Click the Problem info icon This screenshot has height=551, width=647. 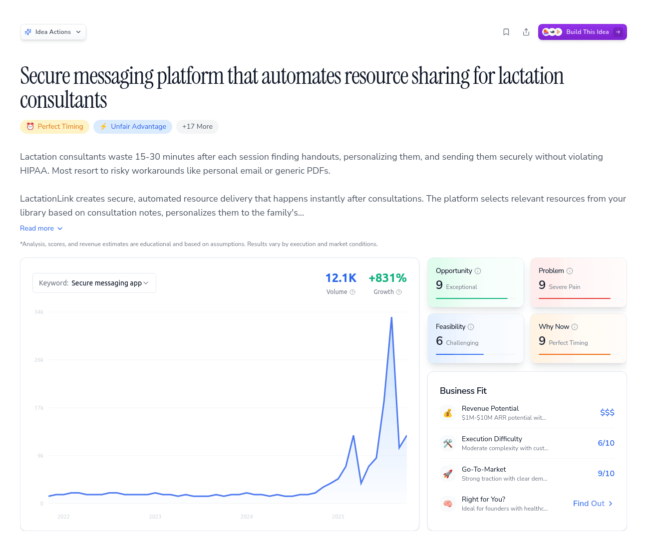[x=570, y=271]
